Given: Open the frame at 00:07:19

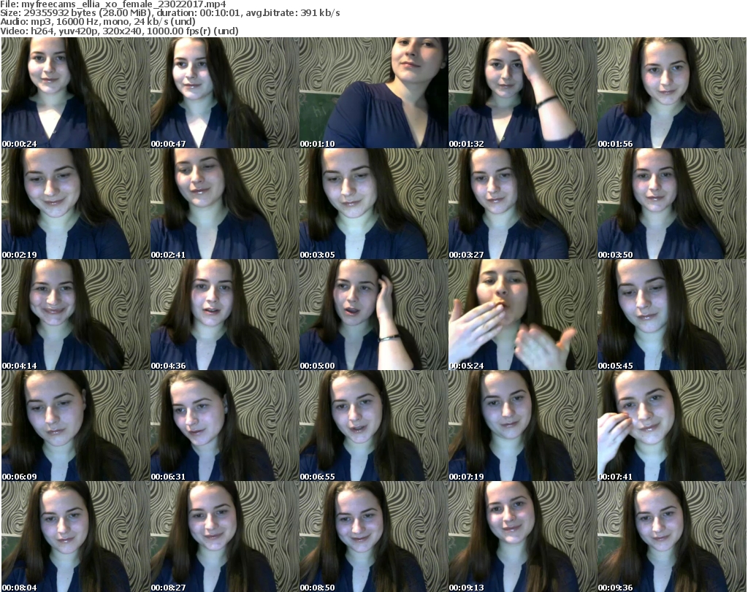Looking at the screenshot, I should (522, 426).
